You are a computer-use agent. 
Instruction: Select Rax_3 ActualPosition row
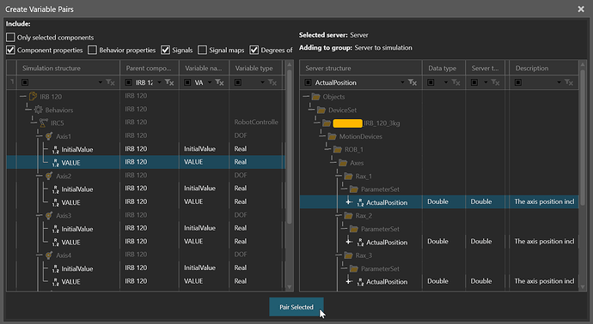pos(439,281)
